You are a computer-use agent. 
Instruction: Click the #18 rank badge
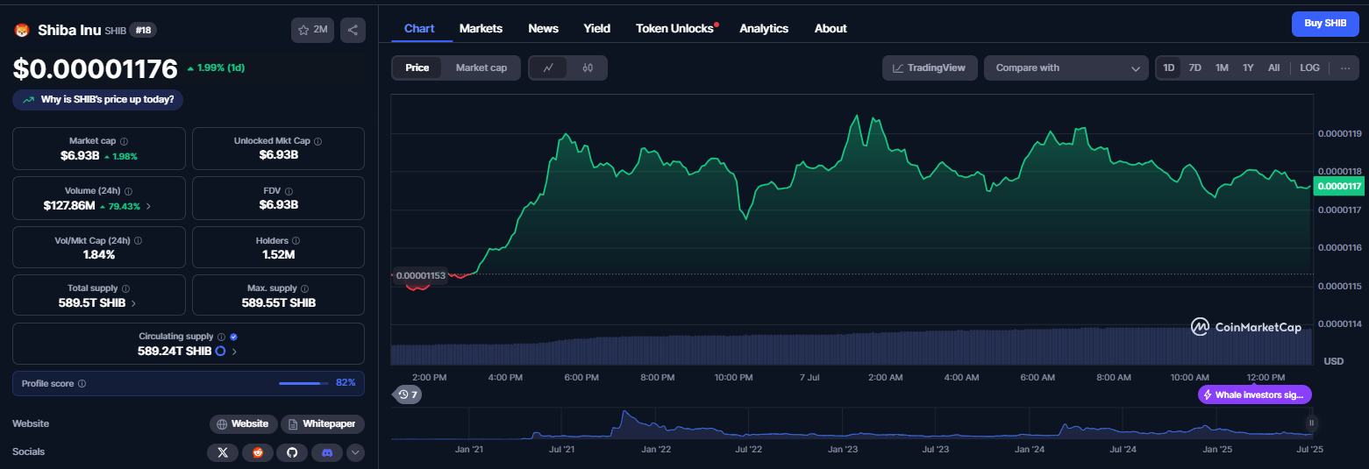[x=143, y=31]
